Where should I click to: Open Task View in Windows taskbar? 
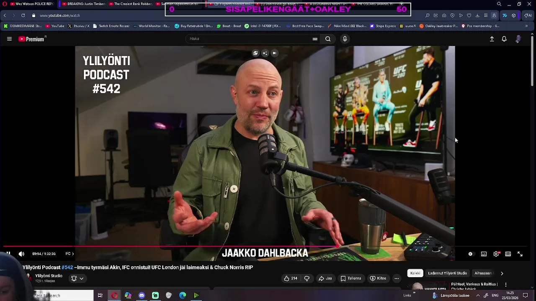tap(100, 296)
